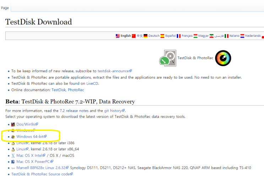The height and width of the screenshot is (177, 264).
Task: Click the Synology icon beside the Marvell link
Action: coord(13,168)
